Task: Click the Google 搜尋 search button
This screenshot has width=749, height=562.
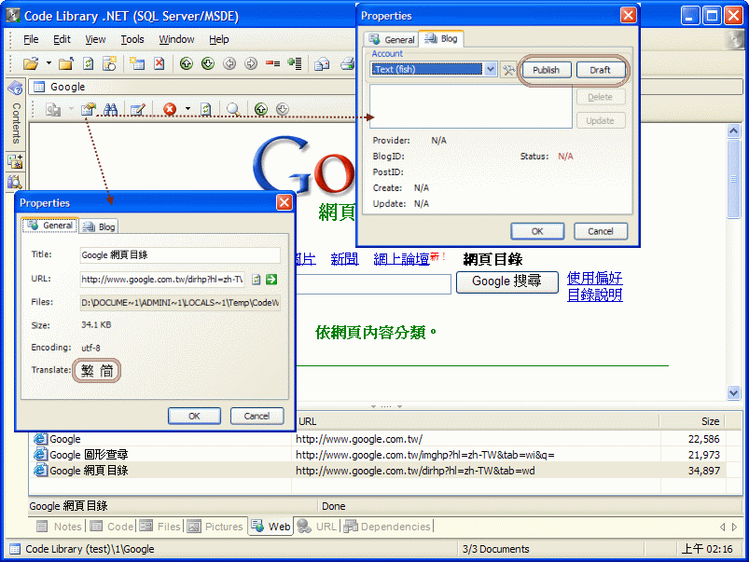Action: click(x=506, y=281)
